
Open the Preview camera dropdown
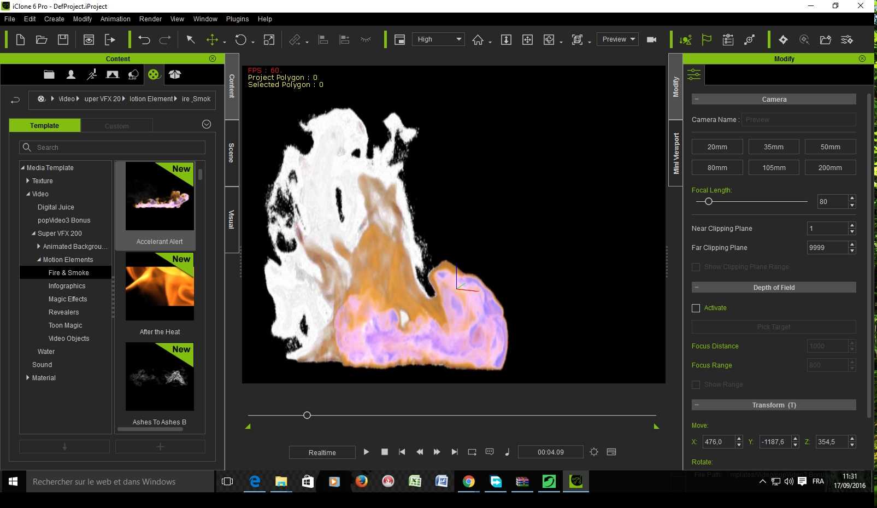(x=617, y=39)
